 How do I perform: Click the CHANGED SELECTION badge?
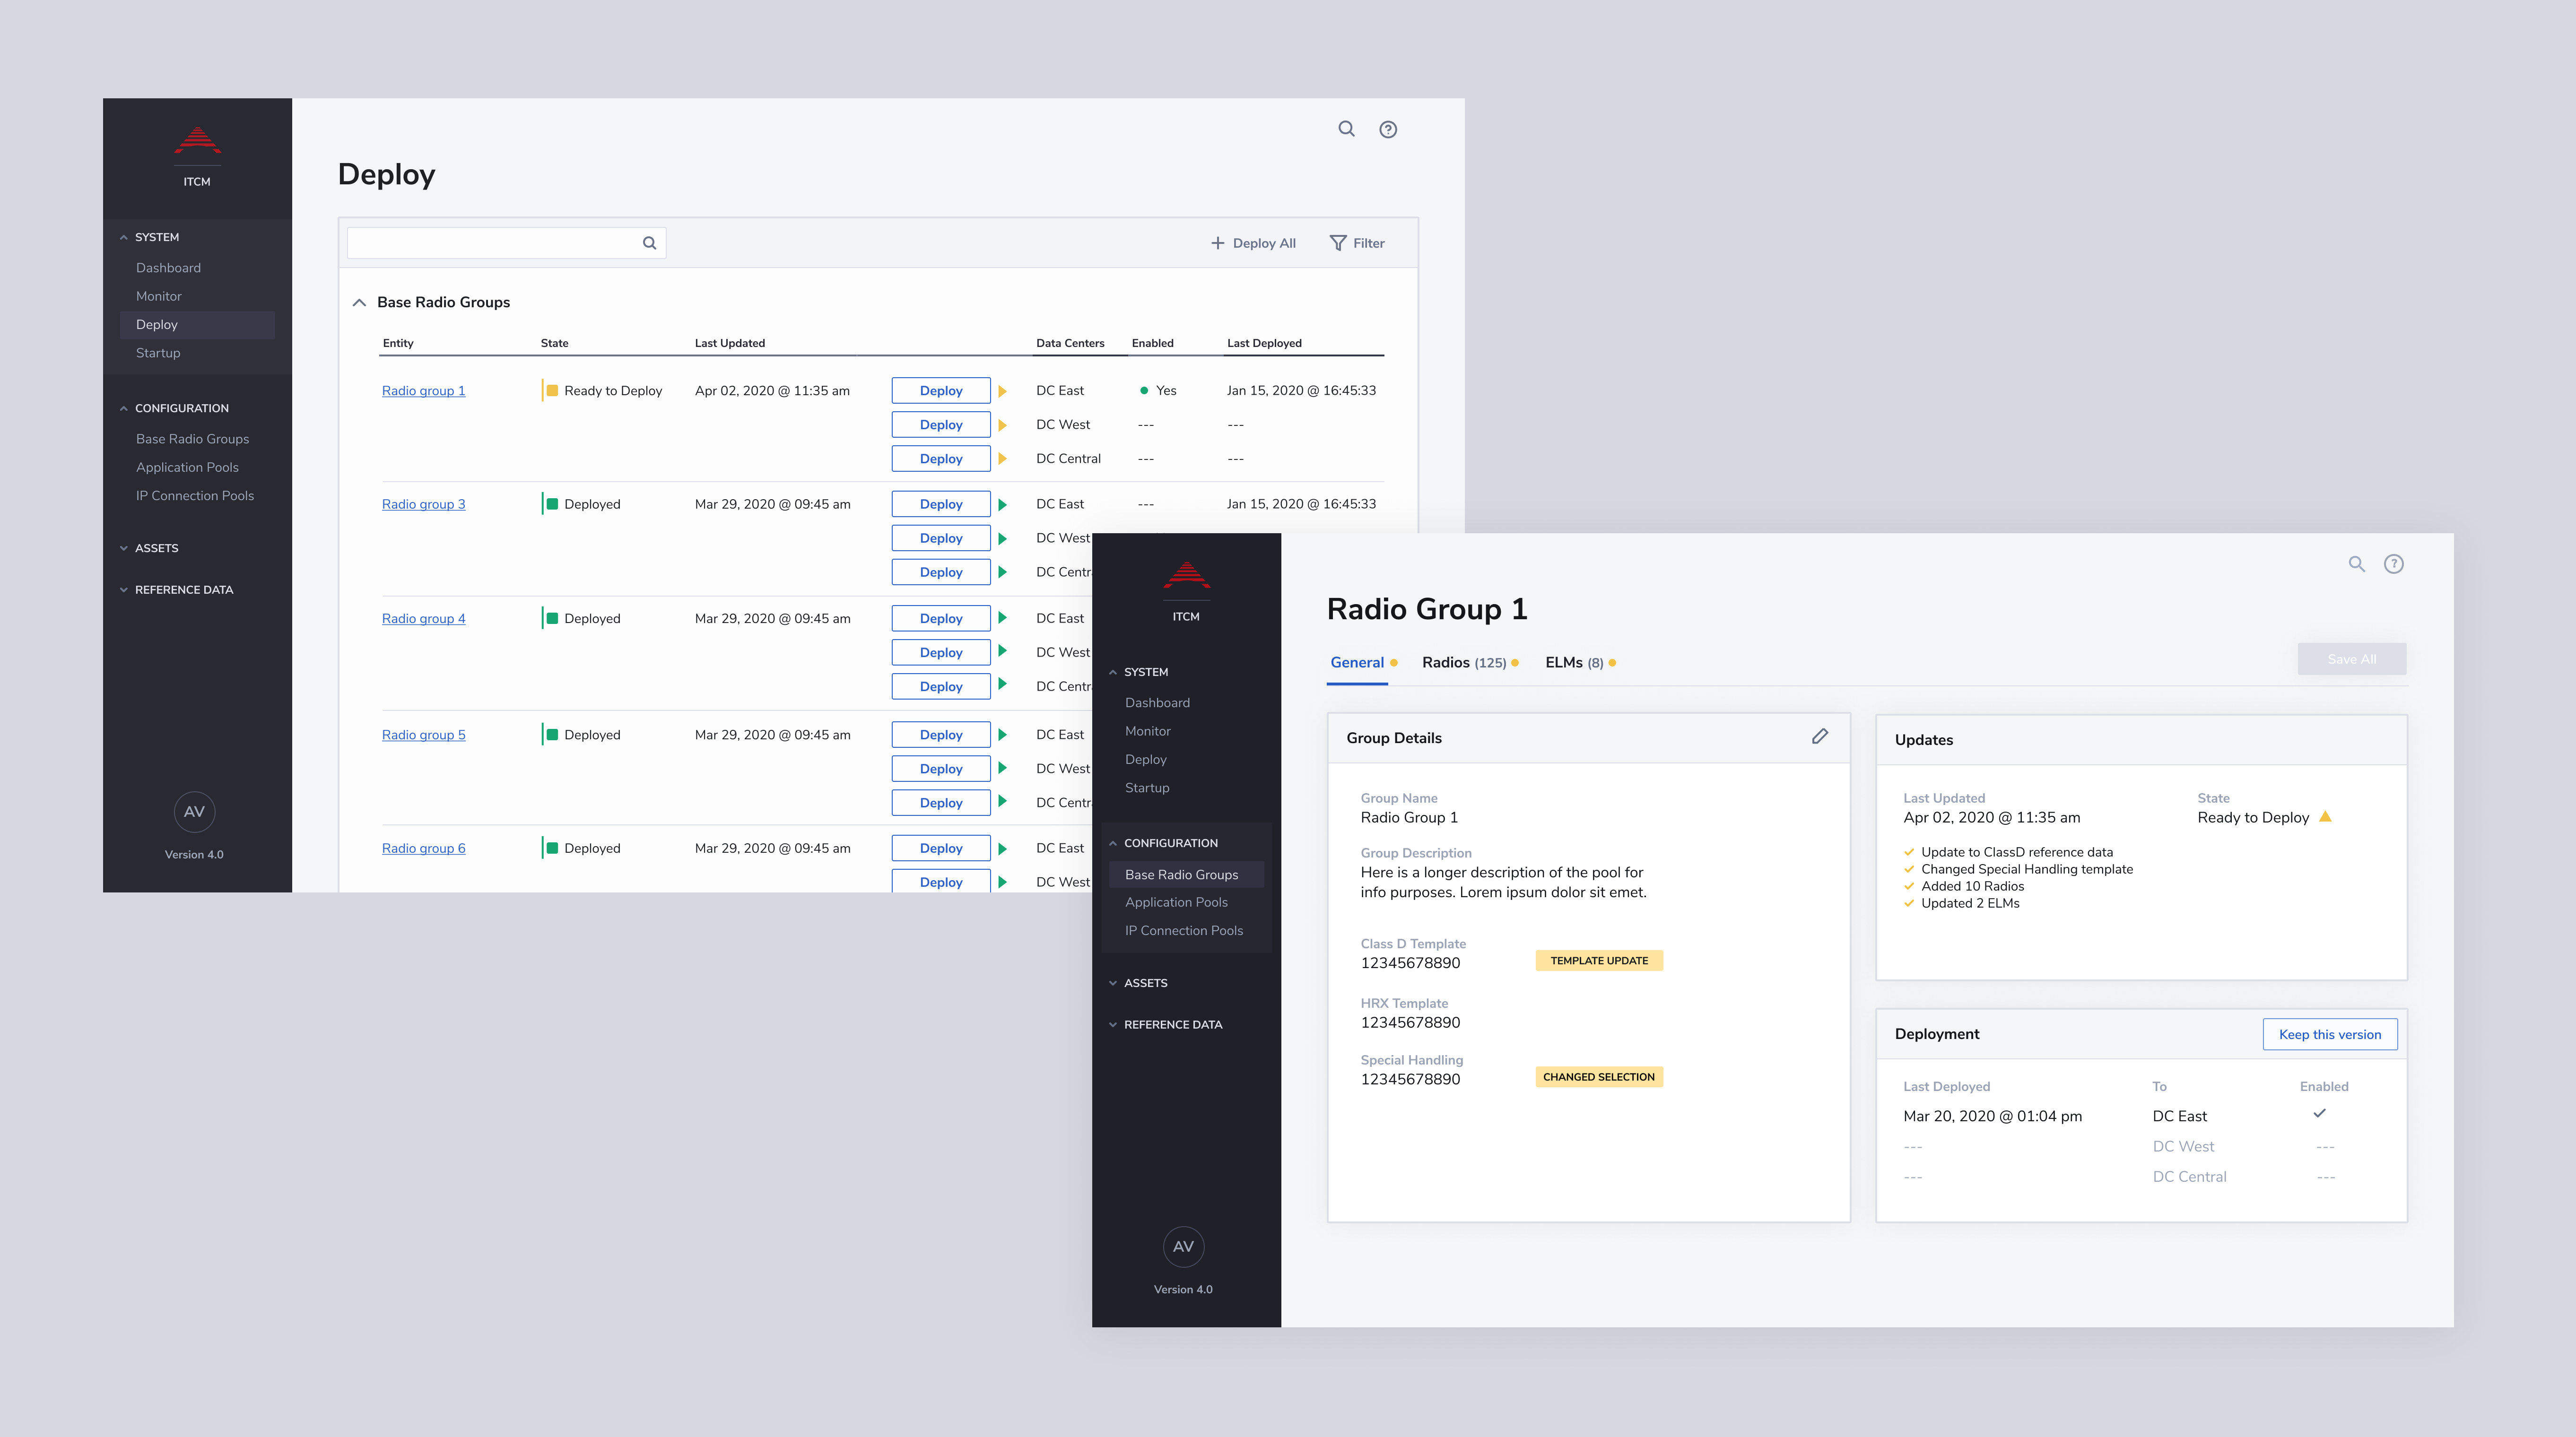pos(1599,1077)
